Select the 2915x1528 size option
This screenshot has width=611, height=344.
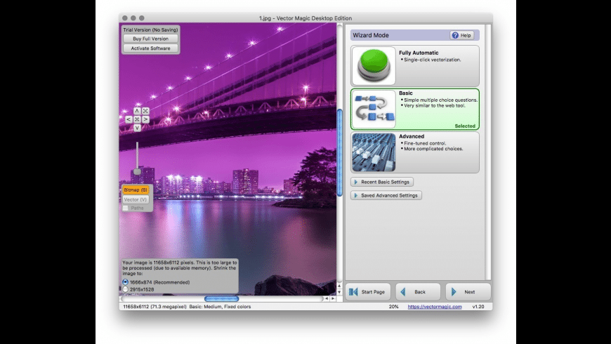click(126, 289)
